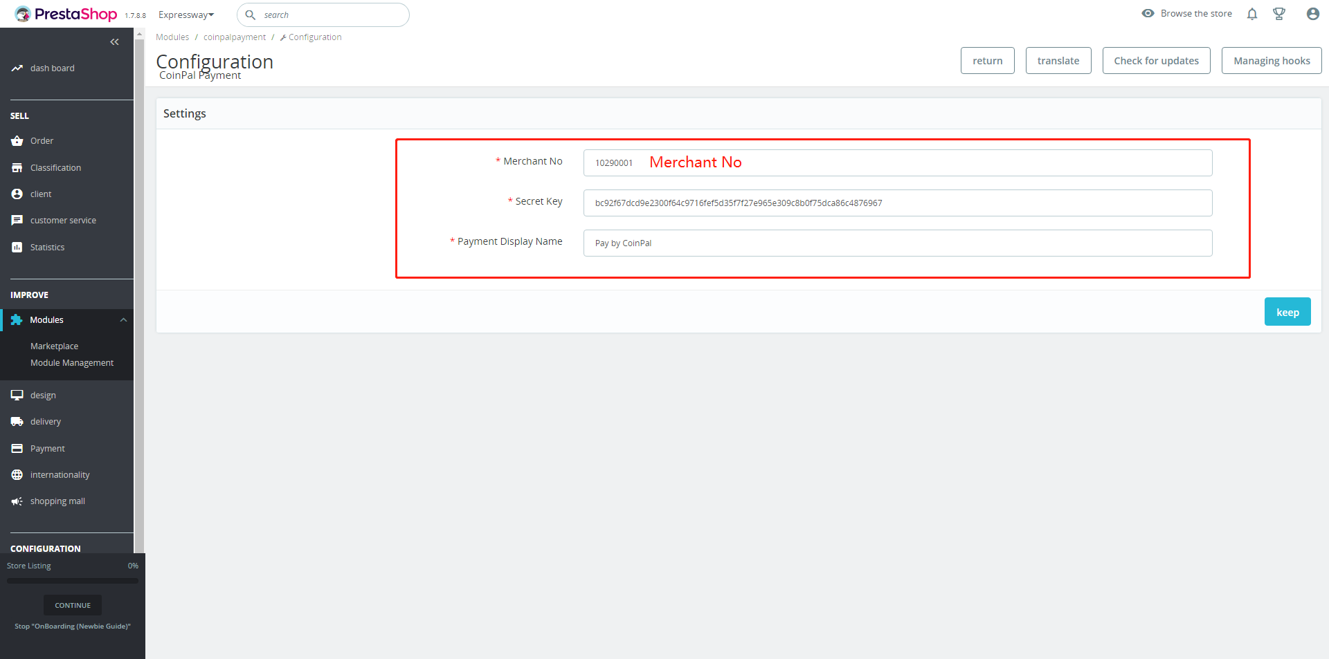
Task: Focus the Merchant No input field
Action: [898, 163]
